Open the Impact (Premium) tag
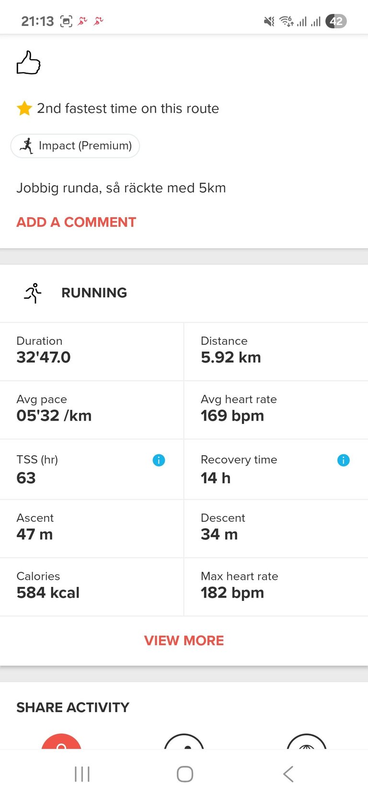368x798 pixels. (75, 146)
